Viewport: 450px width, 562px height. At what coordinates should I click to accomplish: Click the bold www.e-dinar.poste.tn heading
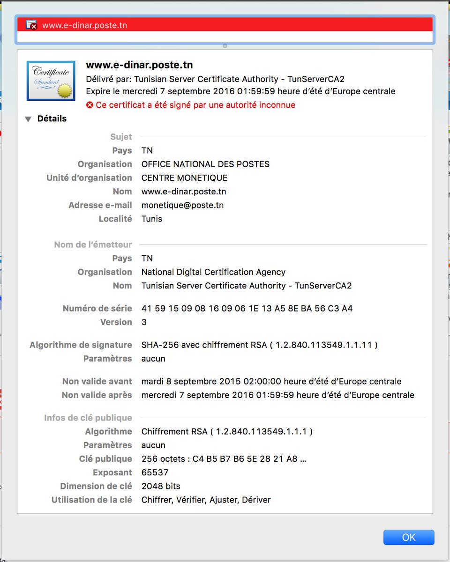(140, 65)
